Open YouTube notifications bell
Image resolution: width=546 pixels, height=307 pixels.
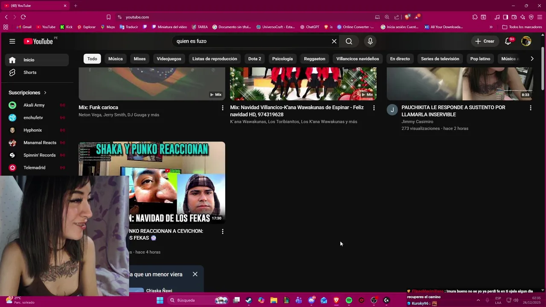click(x=508, y=41)
